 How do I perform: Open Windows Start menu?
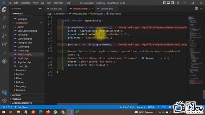[4, 112]
